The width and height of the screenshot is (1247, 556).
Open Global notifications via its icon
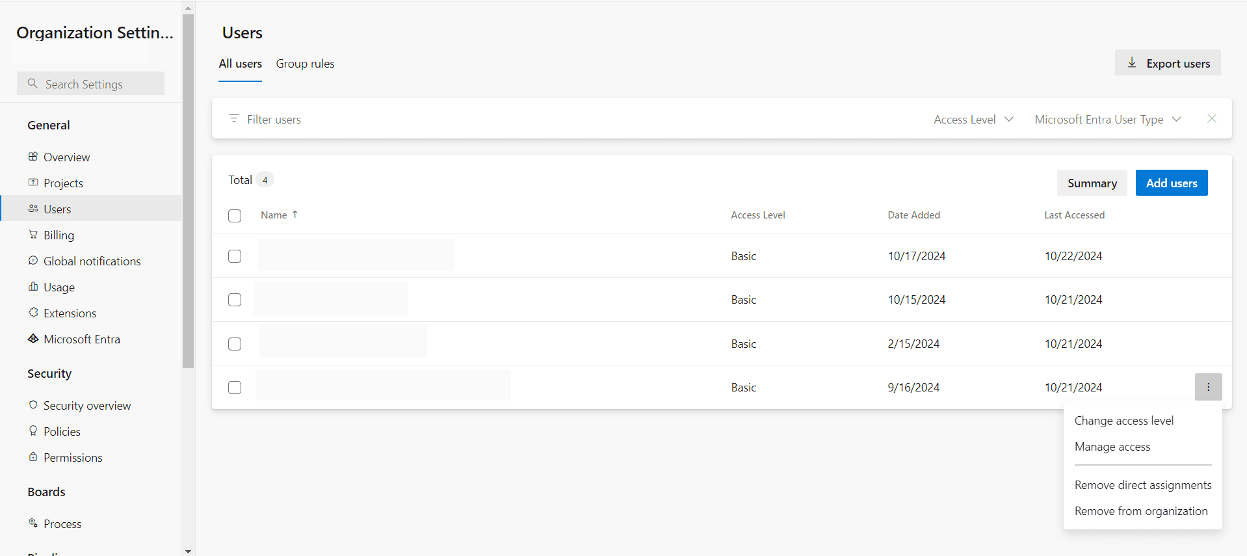point(33,261)
